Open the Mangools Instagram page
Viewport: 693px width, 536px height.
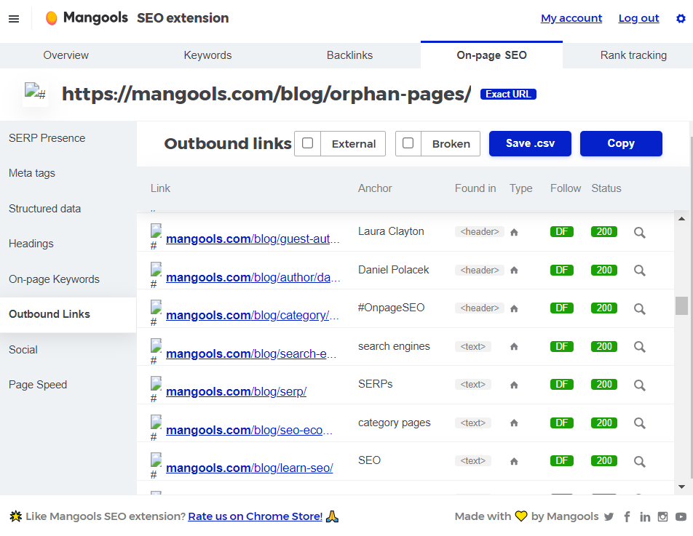(662, 516)
